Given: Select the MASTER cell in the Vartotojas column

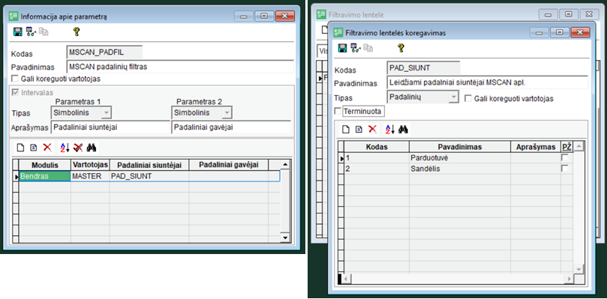Looking at the screenshot, I should [x=90, y=176].
